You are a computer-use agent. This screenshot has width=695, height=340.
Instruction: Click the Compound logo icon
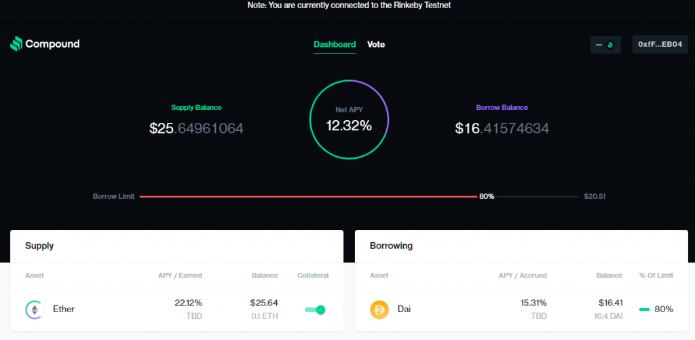(16, 44)
